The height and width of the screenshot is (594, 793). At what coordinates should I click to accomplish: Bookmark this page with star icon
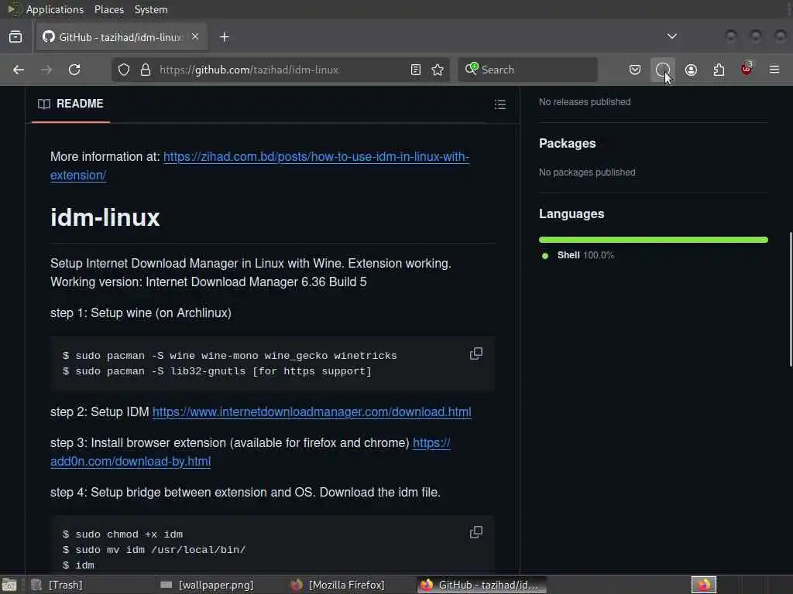click(x=438, y=70)
